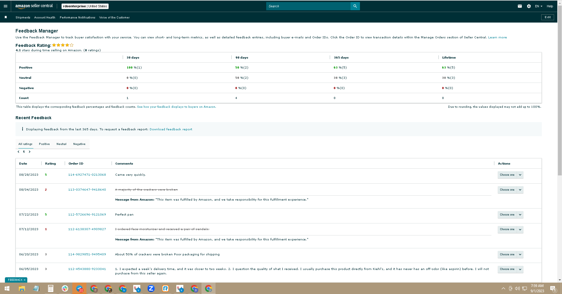
Task: Click the 'Perfect pan' comment text
Action: tap(124, 215)
